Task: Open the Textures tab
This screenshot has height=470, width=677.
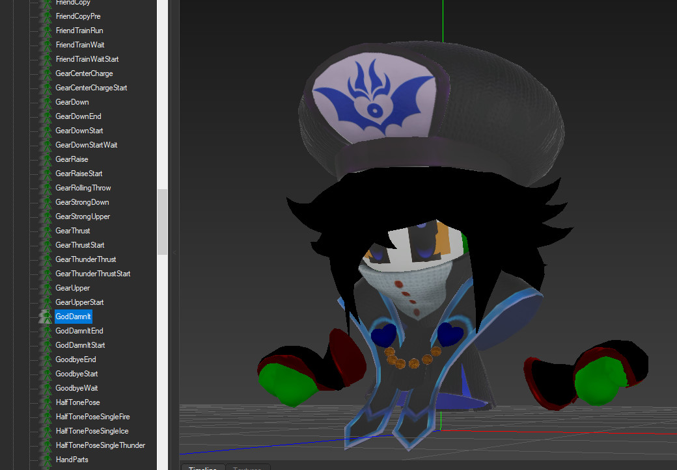Action: 247,467
